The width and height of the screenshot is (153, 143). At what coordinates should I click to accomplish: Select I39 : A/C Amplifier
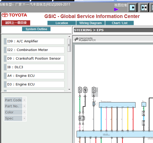point(34,41)
